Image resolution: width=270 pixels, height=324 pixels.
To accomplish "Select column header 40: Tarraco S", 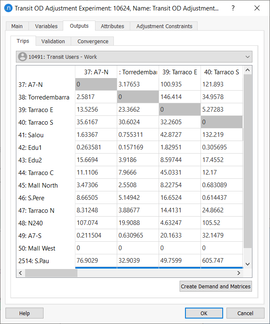I will pyautogui.click(x=221, y=72).
